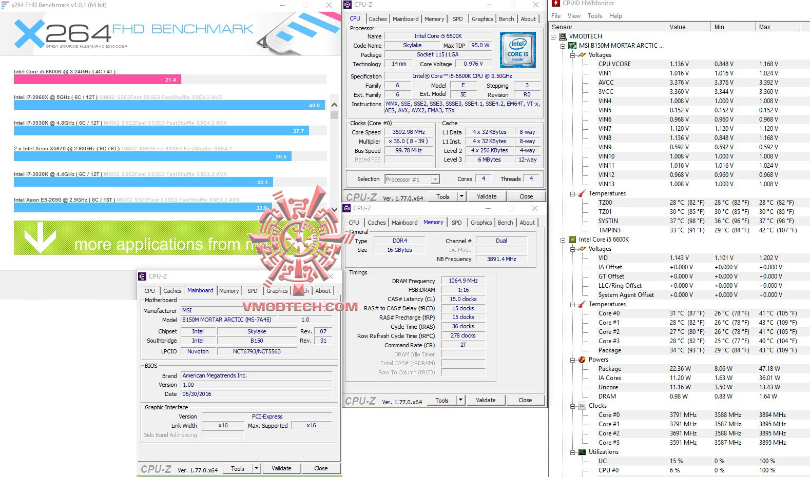The width and height of the screenshot is (810, 477).
Task: Click the pink i5-6600K 21.4 result bar
Action: tap(98, 79)
